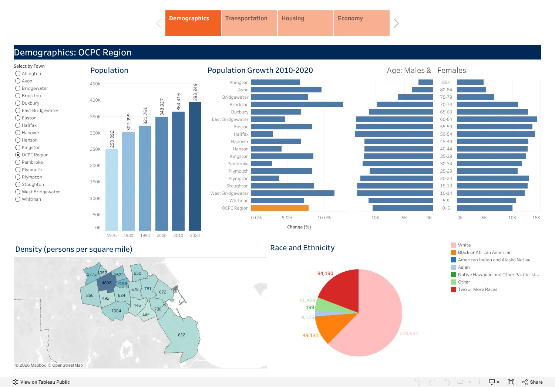Select the Bridgewater radio button

coord(18,88)
